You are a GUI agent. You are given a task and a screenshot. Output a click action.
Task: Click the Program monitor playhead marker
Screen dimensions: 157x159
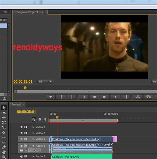coord(25,88)
